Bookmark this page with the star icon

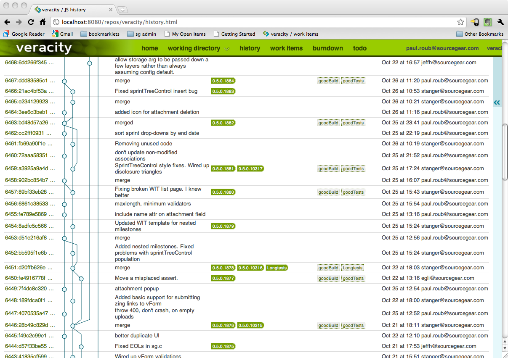pos(461,22)
